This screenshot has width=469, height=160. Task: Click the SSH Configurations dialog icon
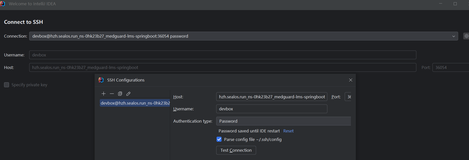click(101, 80)
